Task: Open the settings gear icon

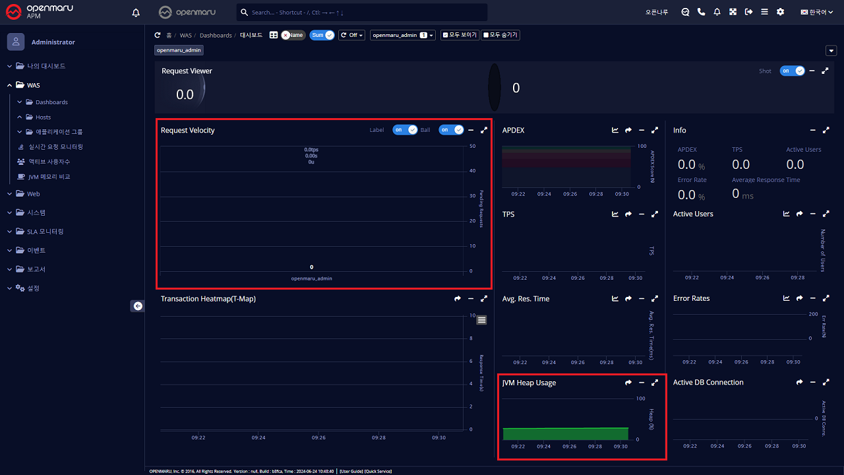Action: tap(780, 12)
